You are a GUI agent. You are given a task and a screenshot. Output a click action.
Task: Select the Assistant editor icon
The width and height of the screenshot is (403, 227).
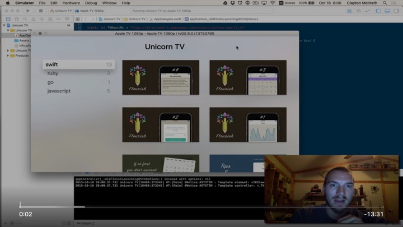click(359, 11)
